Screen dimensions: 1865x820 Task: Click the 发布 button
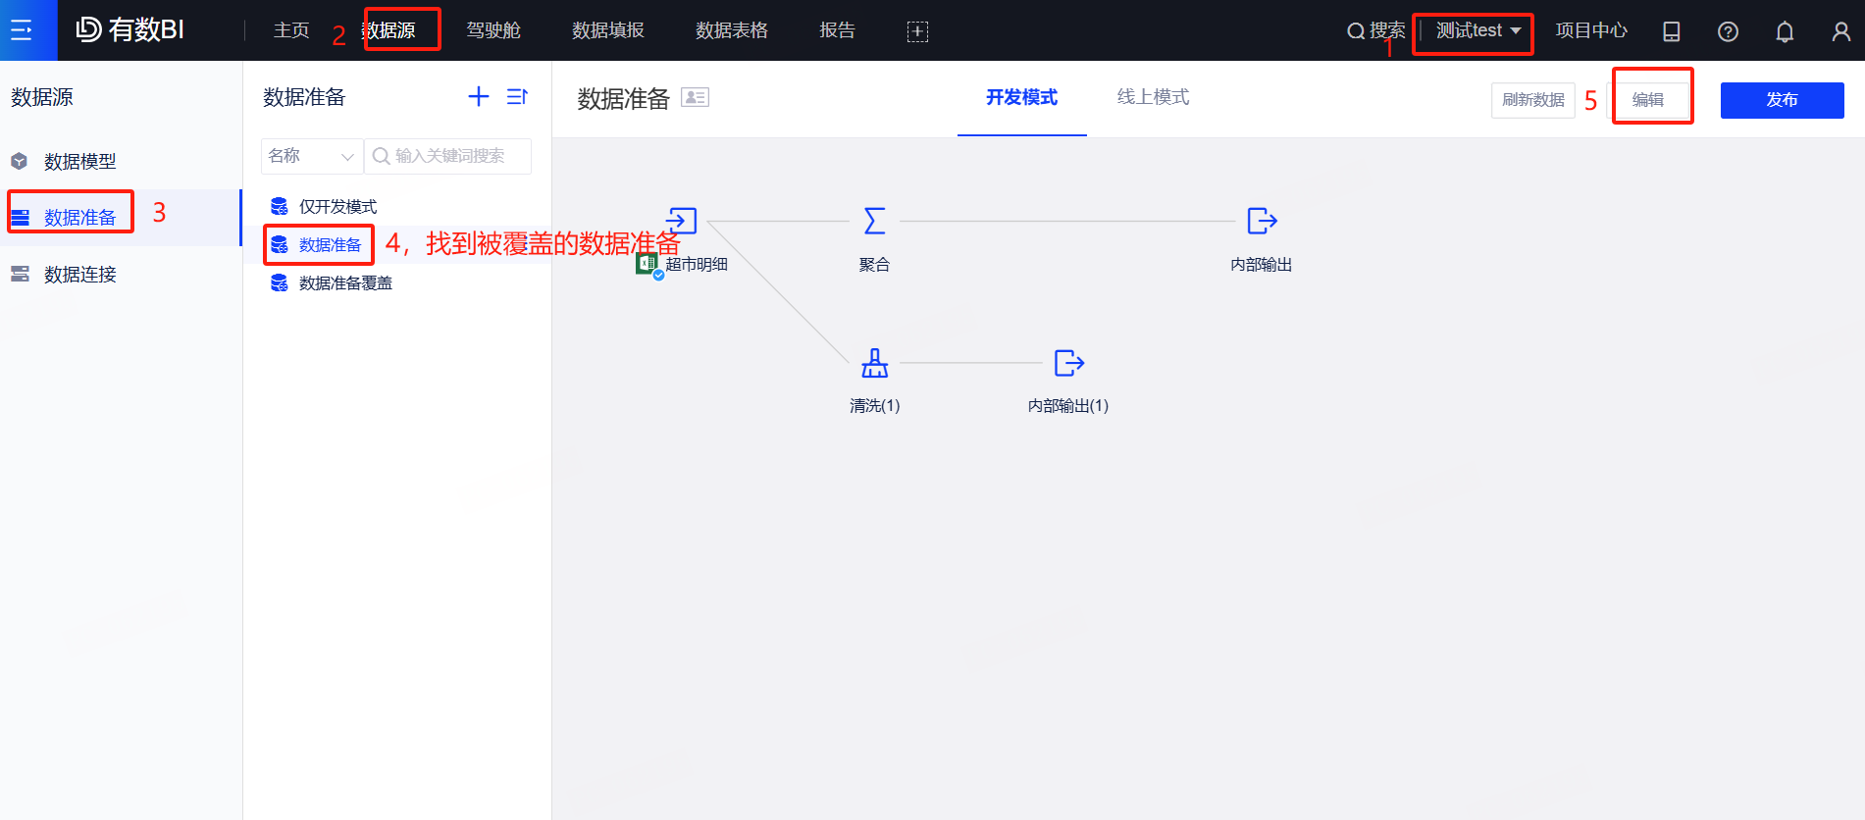1782,100
